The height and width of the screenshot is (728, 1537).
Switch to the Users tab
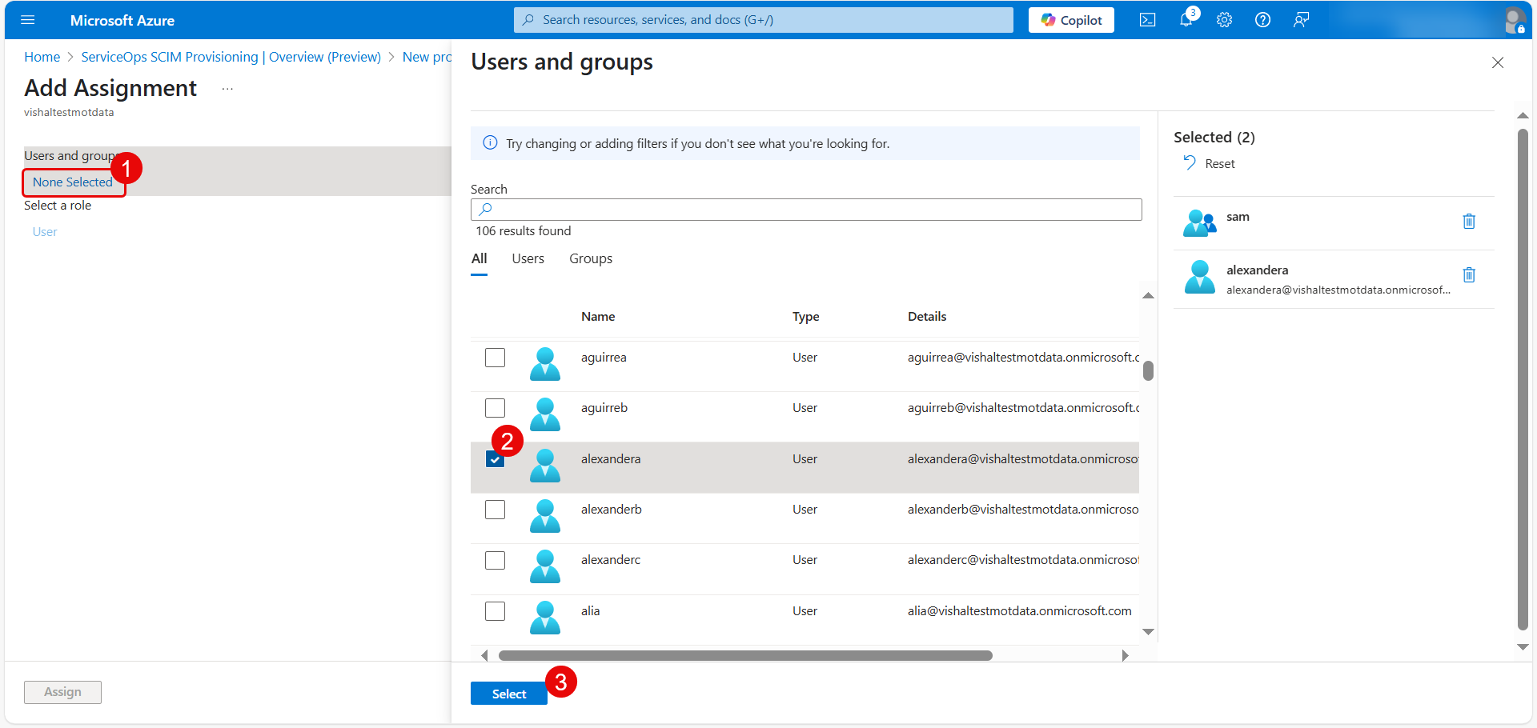click(528, 258)
